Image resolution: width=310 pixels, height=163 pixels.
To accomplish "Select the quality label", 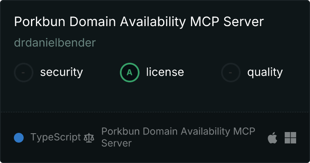I will (265, 72).
